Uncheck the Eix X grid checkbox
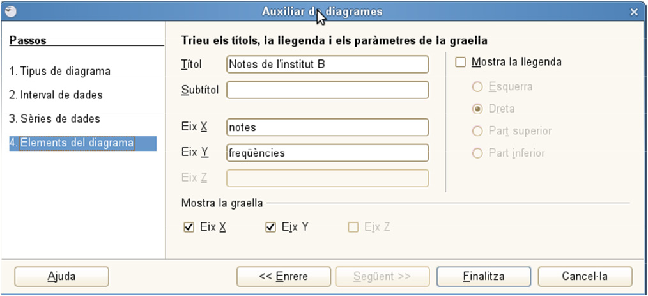 [189, 227]
